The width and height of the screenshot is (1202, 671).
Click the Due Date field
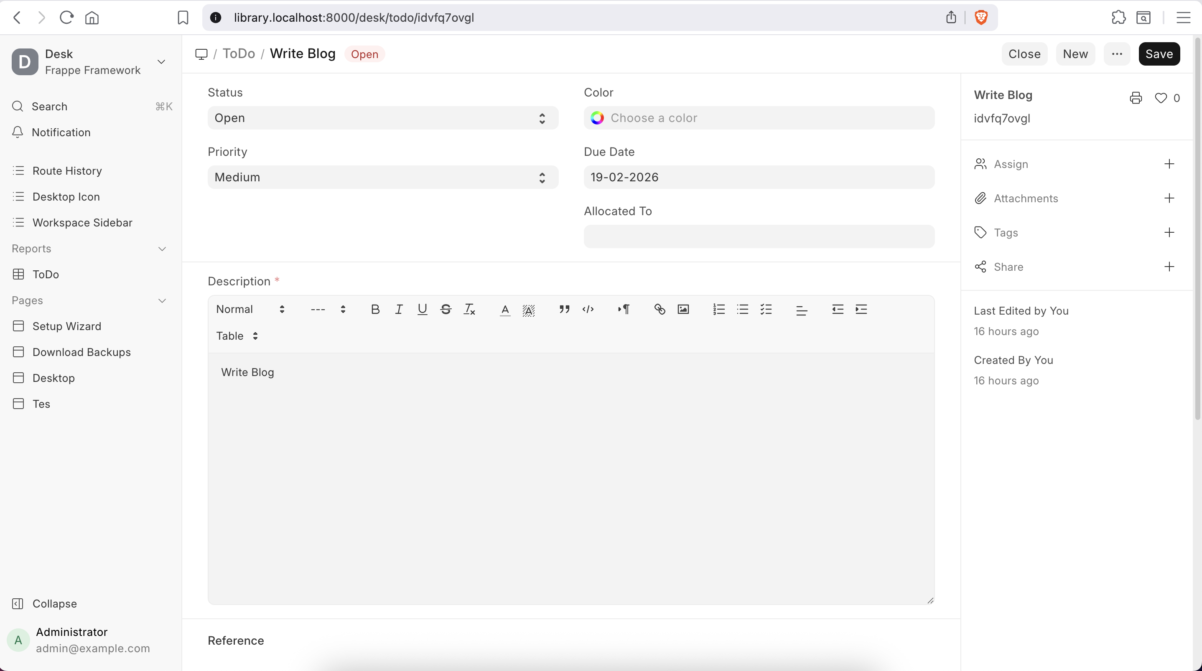759,177
